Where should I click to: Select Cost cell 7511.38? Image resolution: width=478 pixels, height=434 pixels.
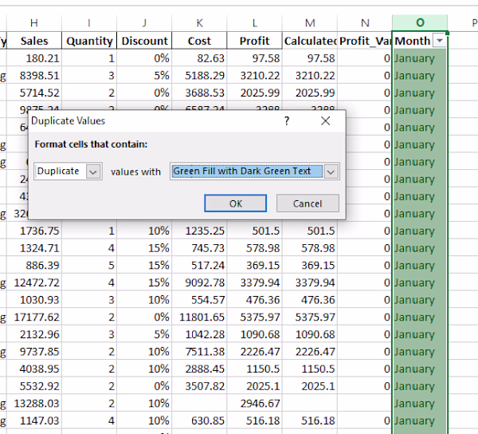point(199,352)
